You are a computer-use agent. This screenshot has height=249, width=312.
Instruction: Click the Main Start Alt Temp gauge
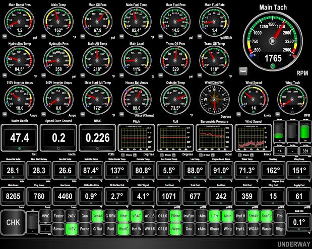[97, 100]
